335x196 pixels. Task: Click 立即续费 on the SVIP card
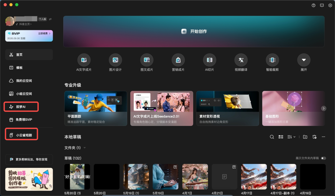tap(44, 34)
